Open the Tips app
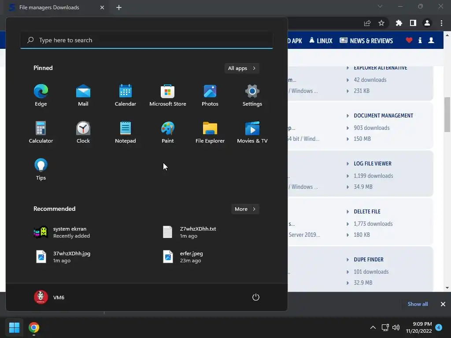 tap(41, 169)
